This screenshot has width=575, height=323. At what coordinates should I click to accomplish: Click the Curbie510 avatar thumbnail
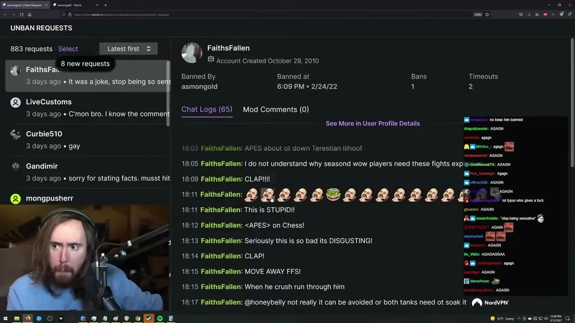coord(16,134)
